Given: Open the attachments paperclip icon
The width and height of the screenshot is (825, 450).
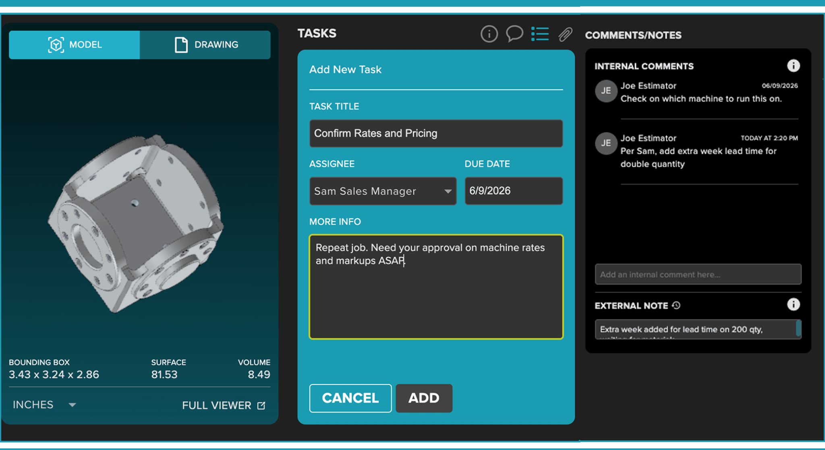Looking at the screenshot, I should coord(565,35).
